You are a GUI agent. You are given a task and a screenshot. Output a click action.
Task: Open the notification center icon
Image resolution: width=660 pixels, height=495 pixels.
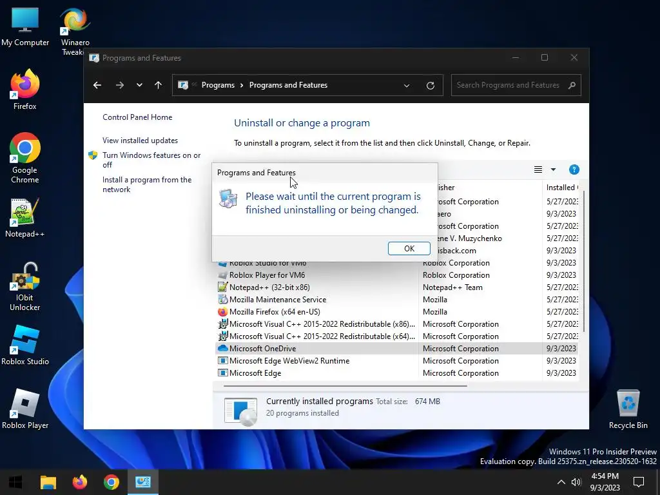click(639, 482)
